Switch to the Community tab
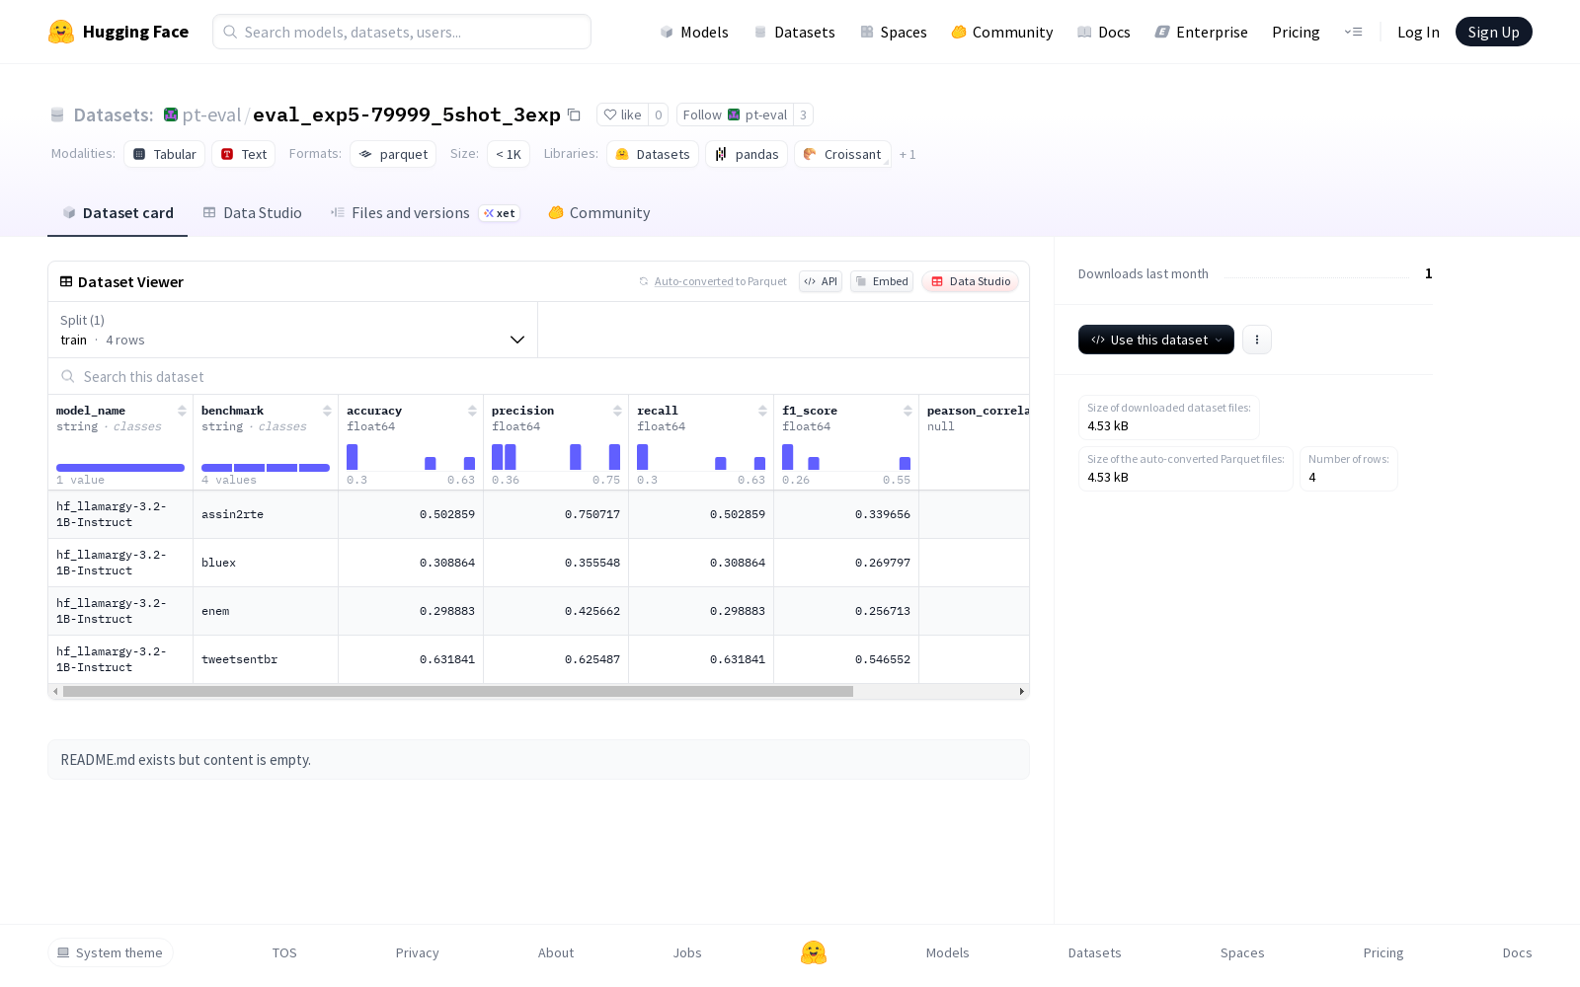This screenshot has height=987, width=1580. point(599,213)
